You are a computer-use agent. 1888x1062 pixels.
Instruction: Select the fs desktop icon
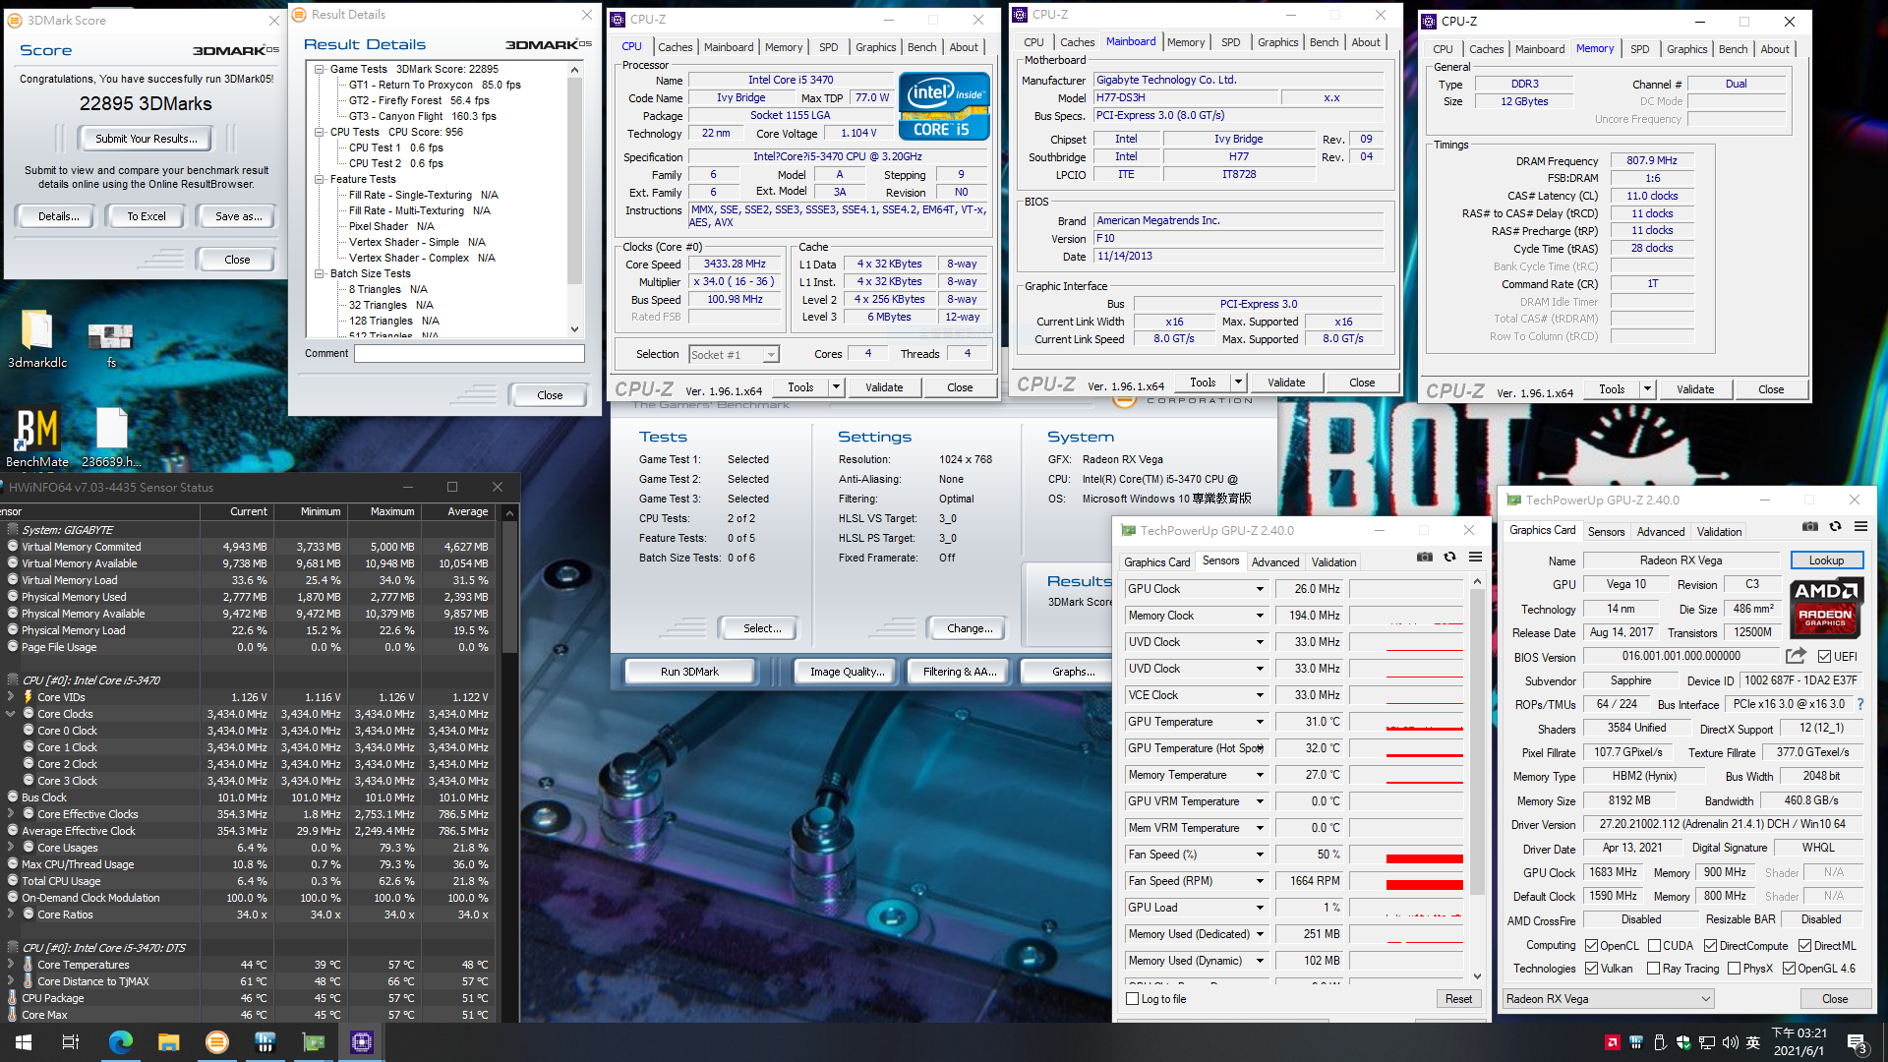tap(111, 344)
